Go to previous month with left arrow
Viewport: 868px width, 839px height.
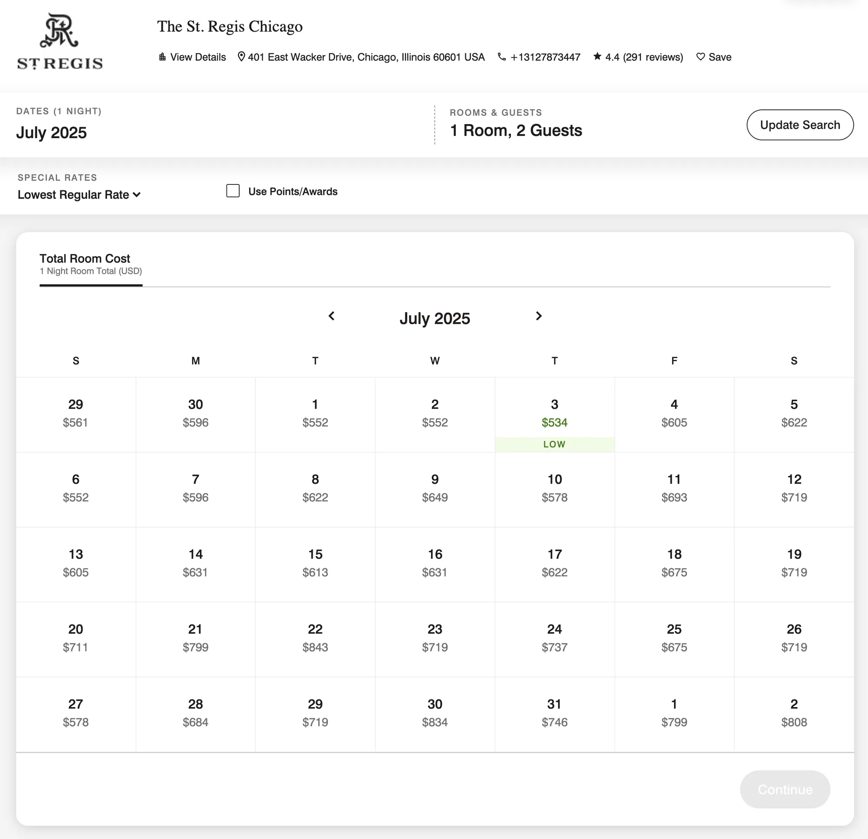click(331, 316)
